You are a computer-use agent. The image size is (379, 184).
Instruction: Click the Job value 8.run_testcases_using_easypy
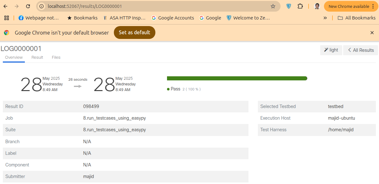(x=114, y=118)
